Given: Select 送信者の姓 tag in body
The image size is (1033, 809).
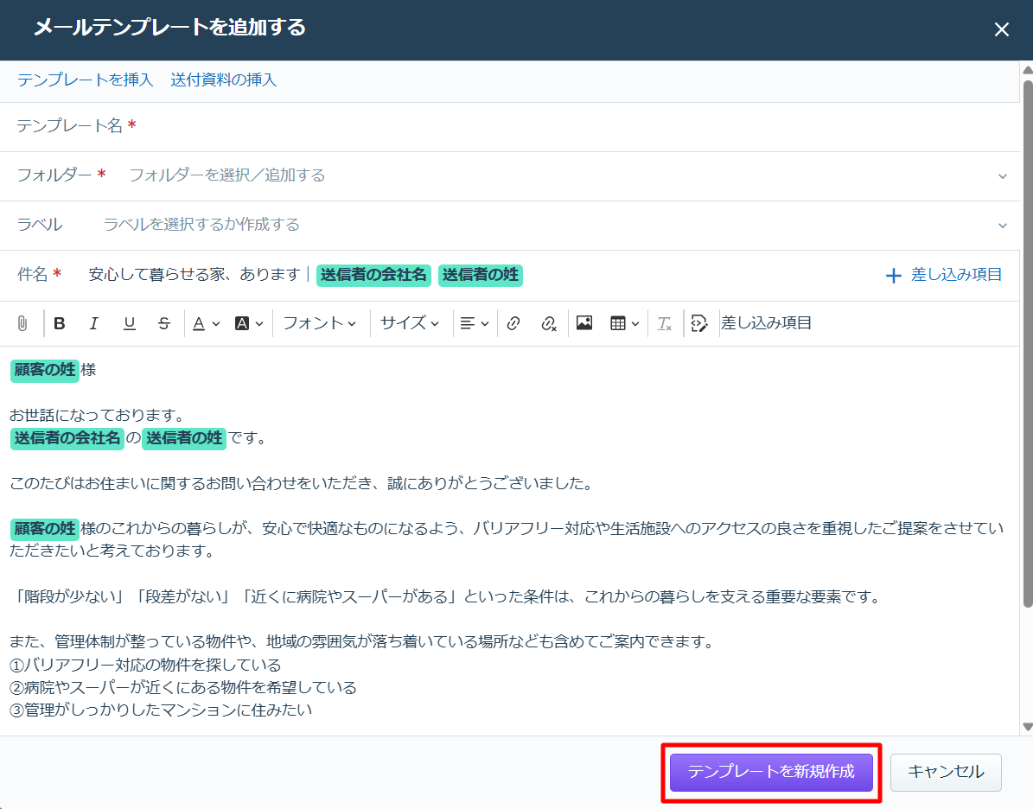Looking at the screenshot, I should [184, 438].
